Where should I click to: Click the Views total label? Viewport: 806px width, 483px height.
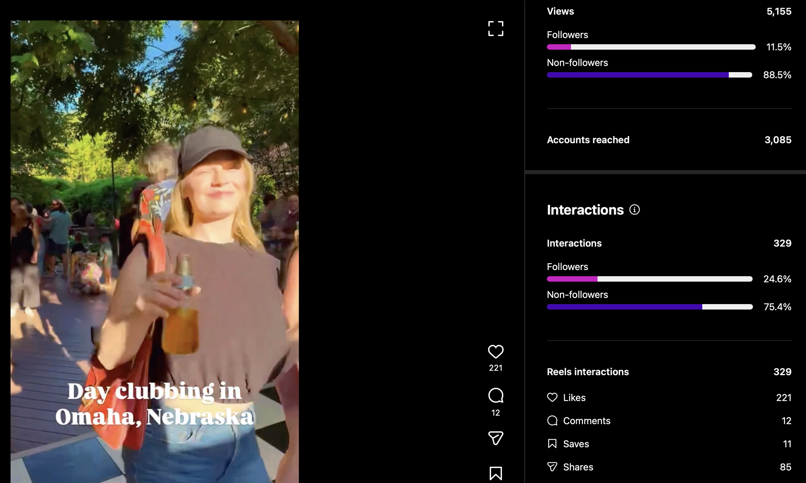pos(560,11)
